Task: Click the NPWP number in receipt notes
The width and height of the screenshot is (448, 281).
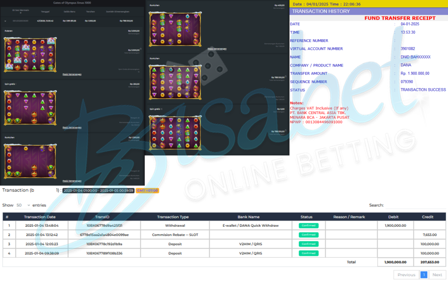Action: 324,122
